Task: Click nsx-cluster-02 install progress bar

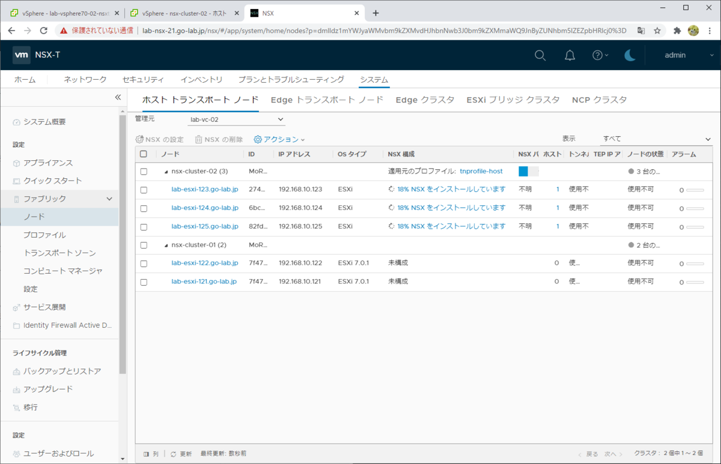Action: coord(529,172)
